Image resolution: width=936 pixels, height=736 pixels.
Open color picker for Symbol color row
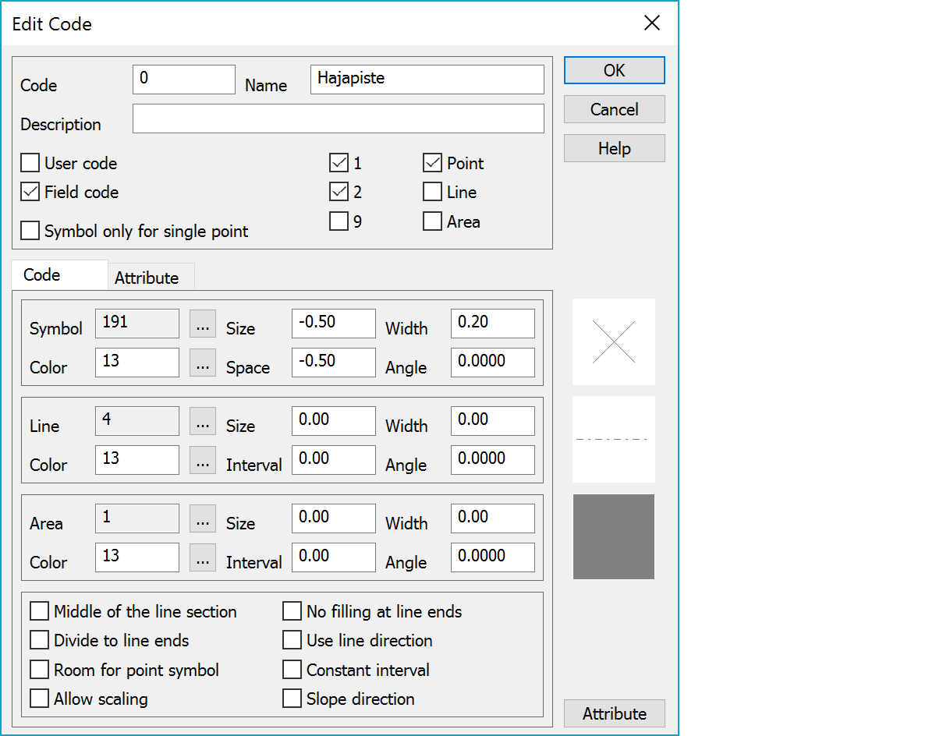pyautogui.click(x=203, y=363)
